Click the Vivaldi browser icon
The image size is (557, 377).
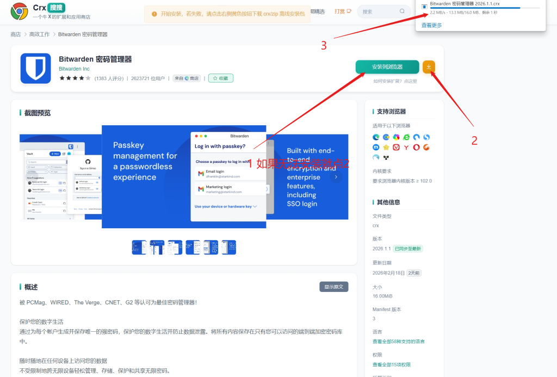[x=396, y=147]
